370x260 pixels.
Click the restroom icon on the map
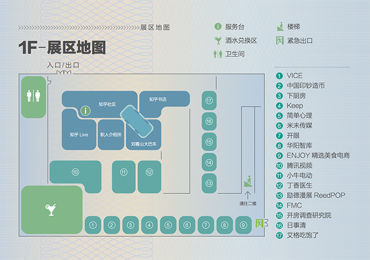(x=33, y=96)
